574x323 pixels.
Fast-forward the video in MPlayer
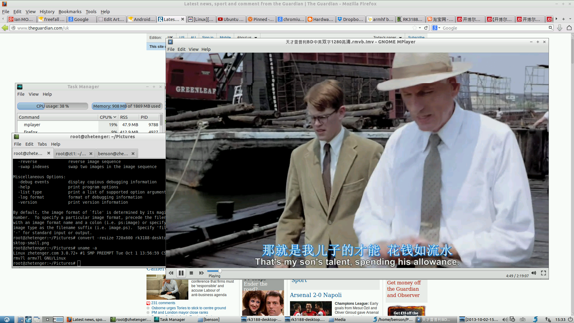click(x=201, y=273)
